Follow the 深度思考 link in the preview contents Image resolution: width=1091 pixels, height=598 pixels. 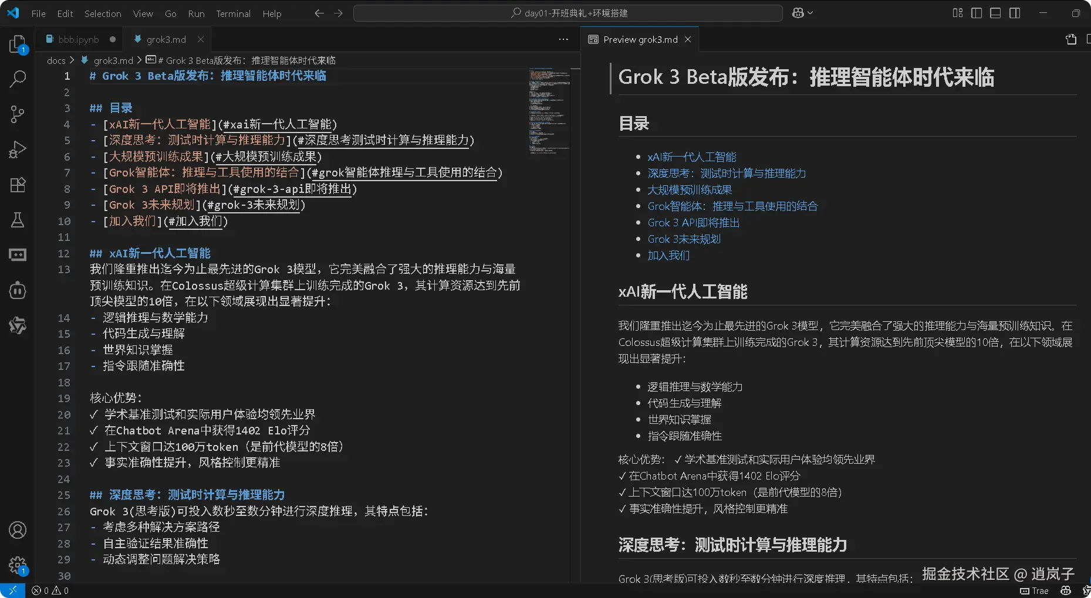pos(727,173)
